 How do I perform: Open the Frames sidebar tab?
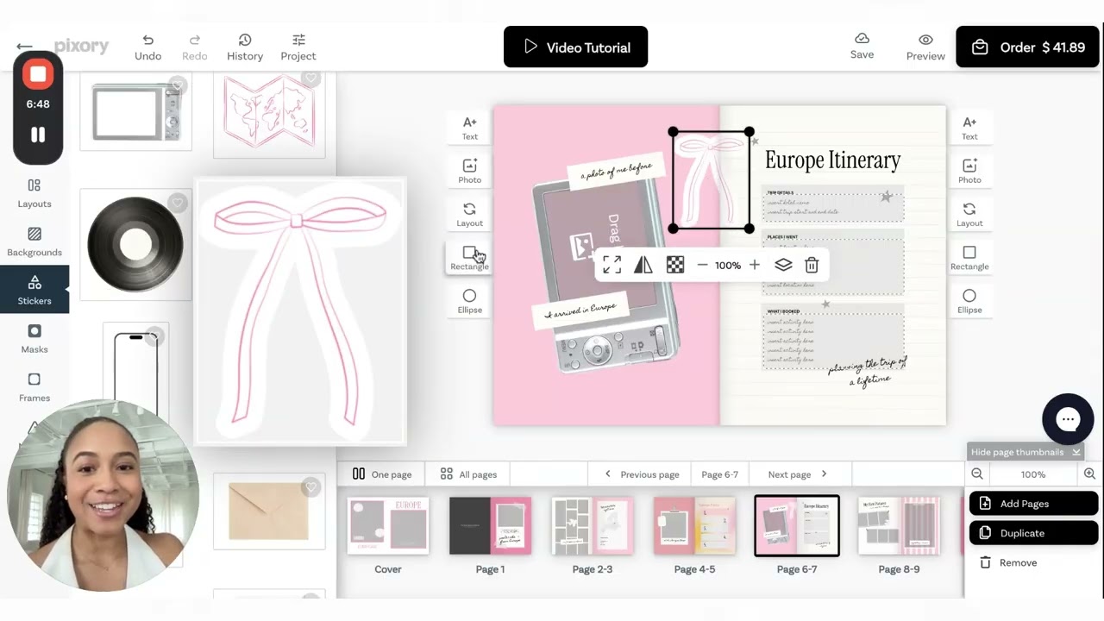point(34,388)
